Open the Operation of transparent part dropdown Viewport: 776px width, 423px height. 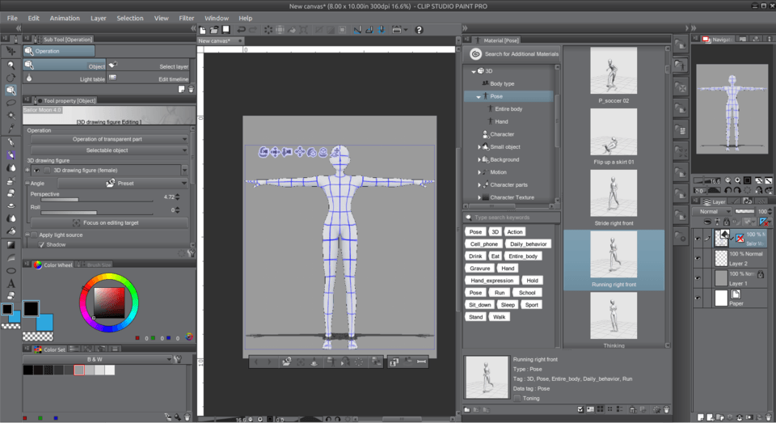pyautogui.click(x=109, y=139)
